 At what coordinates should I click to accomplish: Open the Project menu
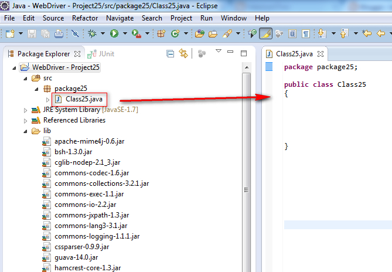tap(181, 18)
